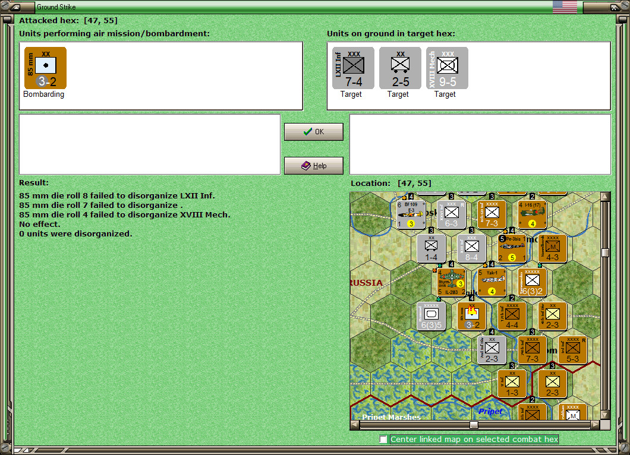Click the XXVI Inf 6-3 counter on map
The height and width of the screenshot is (455, 630).
(x=451, y=214)
